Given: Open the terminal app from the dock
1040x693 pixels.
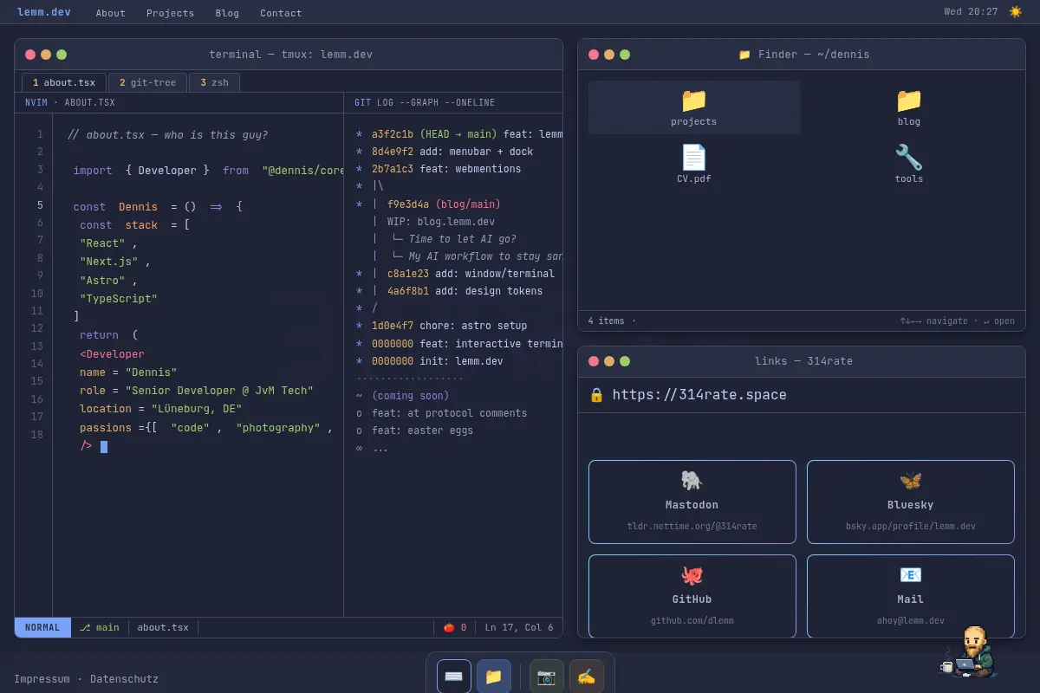Looking at the screenshot, I should click(x=454, y=677).
